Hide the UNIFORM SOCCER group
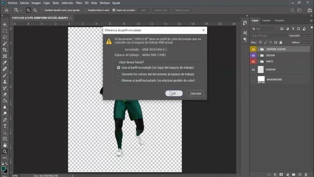 click(x=253, y=49)
